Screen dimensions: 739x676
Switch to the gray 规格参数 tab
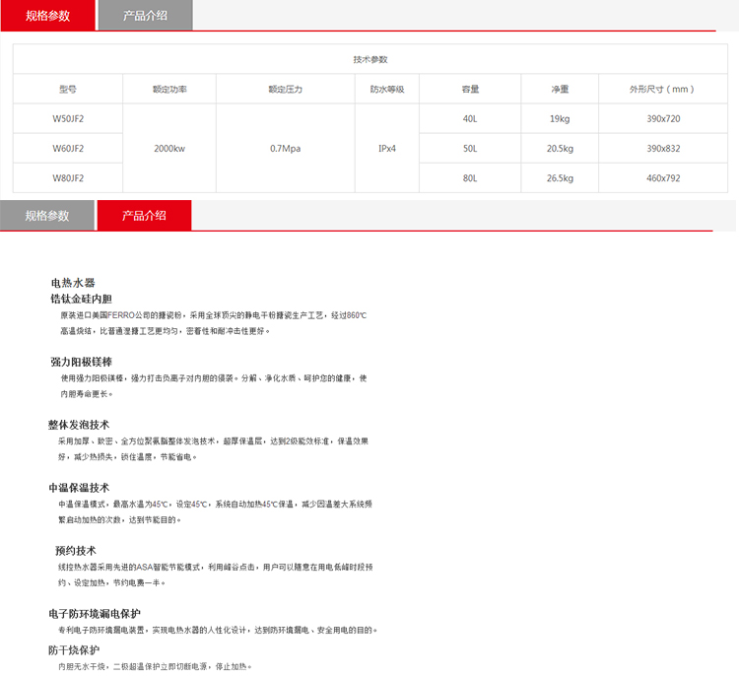[47, 215]
